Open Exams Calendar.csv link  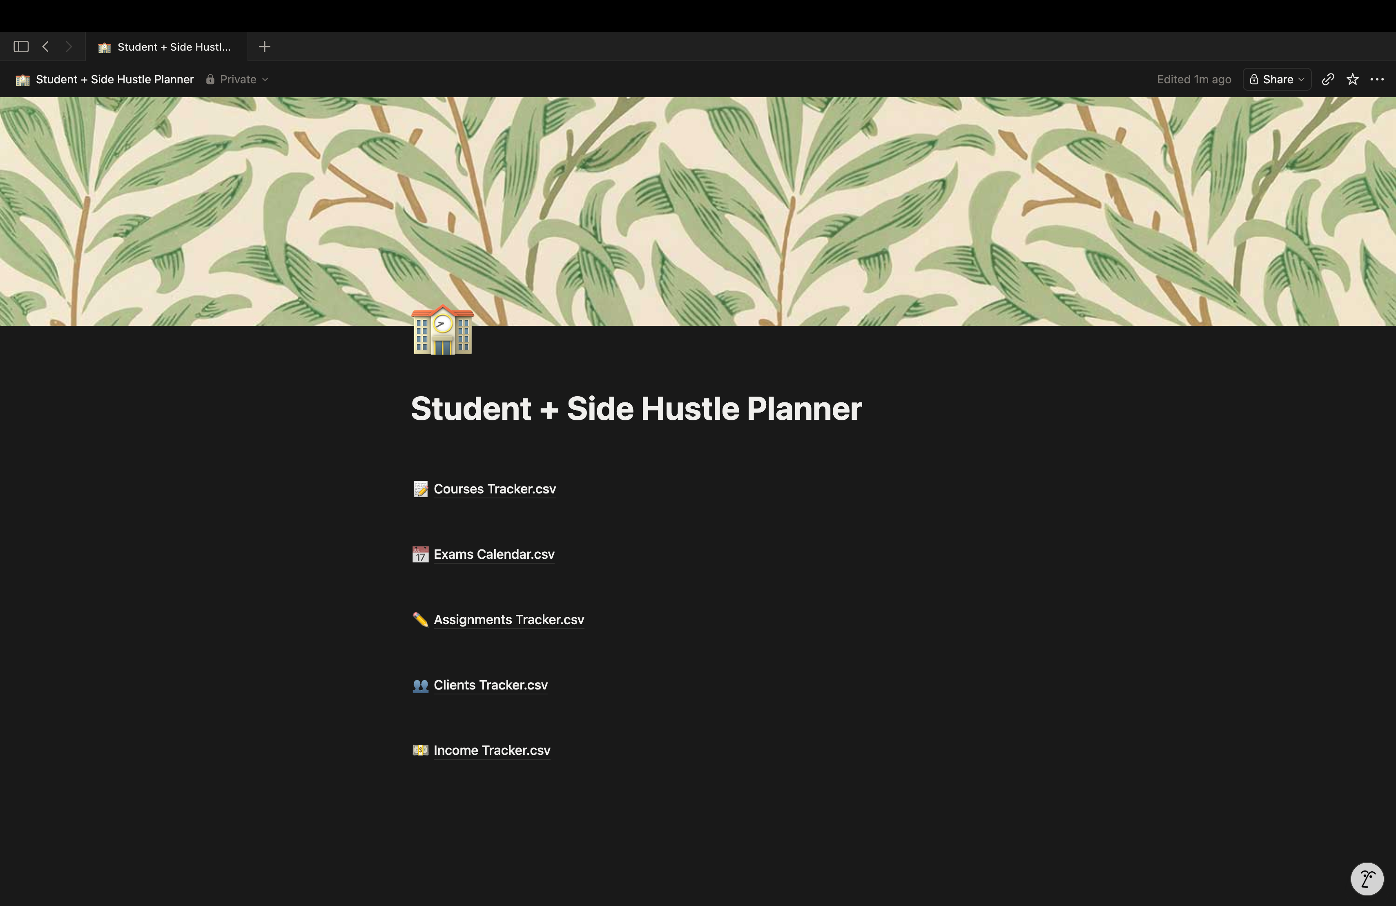tap(494, 555)
